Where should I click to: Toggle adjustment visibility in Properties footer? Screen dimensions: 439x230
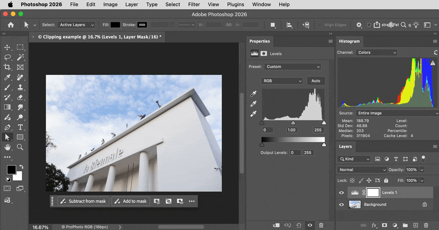(x=310, y=225)
